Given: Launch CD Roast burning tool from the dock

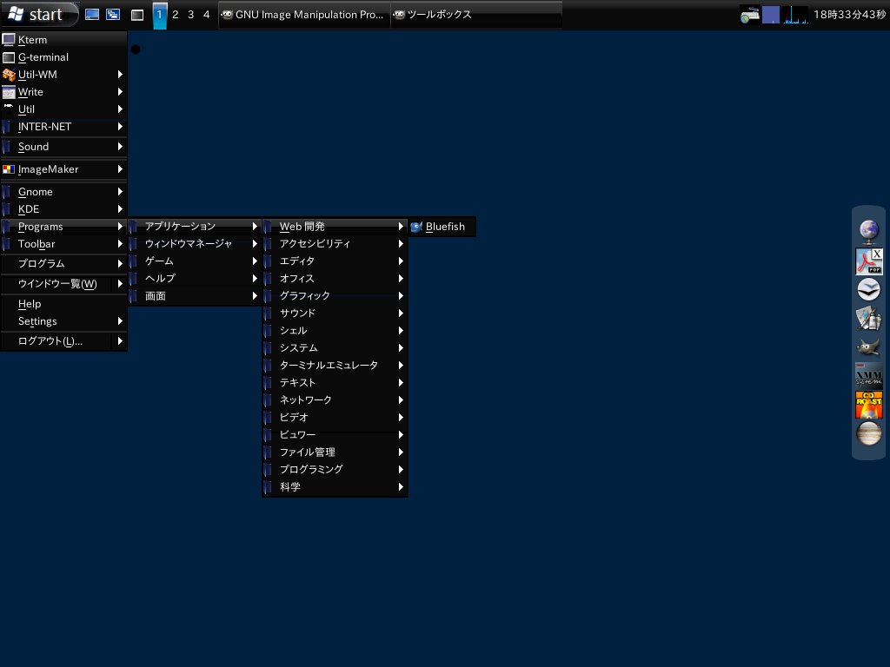Looking at the screenshot, I should 868,406.
